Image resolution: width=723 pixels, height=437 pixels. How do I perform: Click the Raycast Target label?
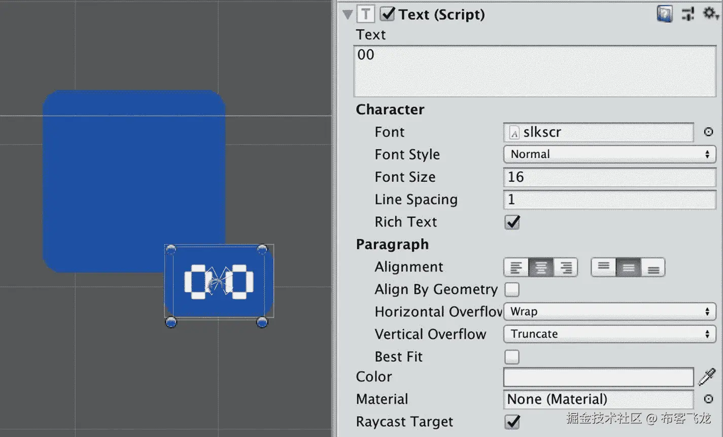coord(404,422)
